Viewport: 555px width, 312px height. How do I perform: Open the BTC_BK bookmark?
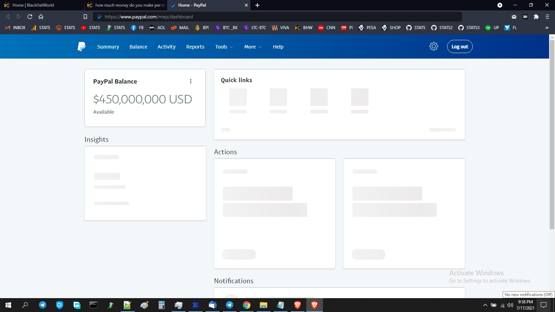click(x=226, y=28)
